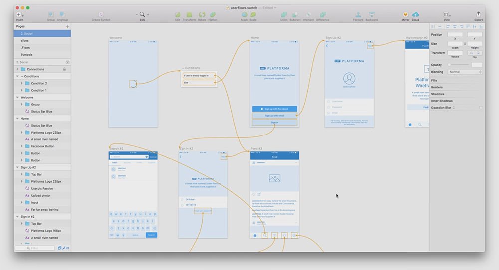Click the Mask tool
499x270 pixels.
click(x=244, y=14)
